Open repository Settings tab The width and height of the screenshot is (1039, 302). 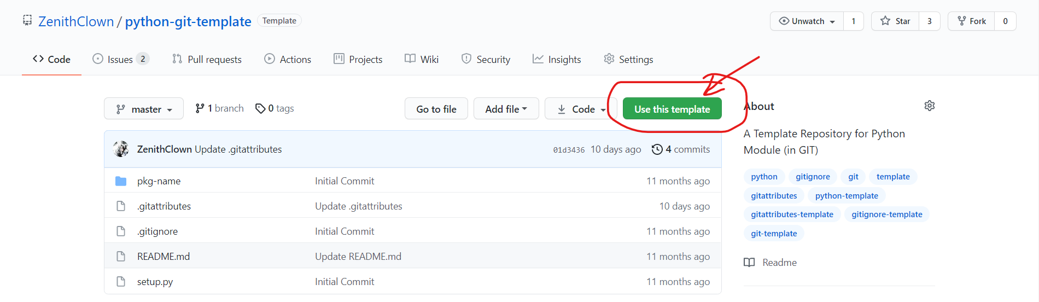[x=628, y=59]
